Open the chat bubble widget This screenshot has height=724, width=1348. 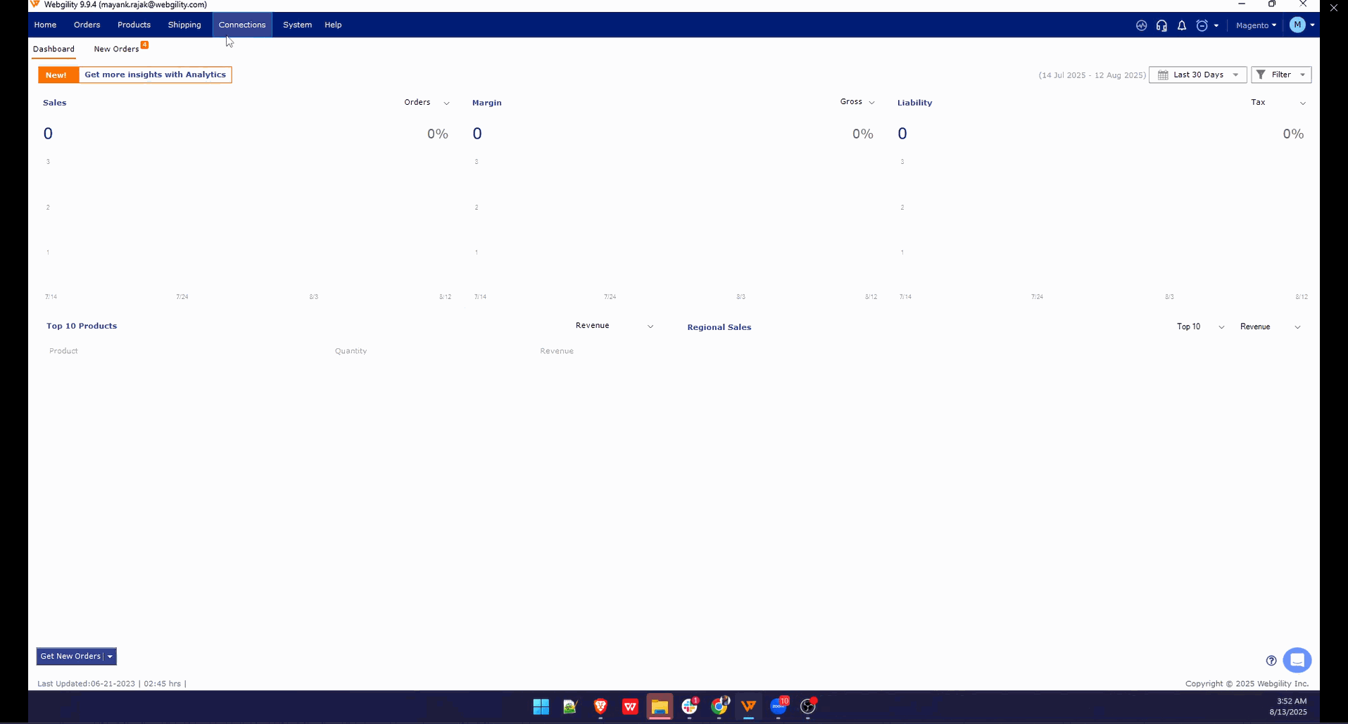(1297, 660)
